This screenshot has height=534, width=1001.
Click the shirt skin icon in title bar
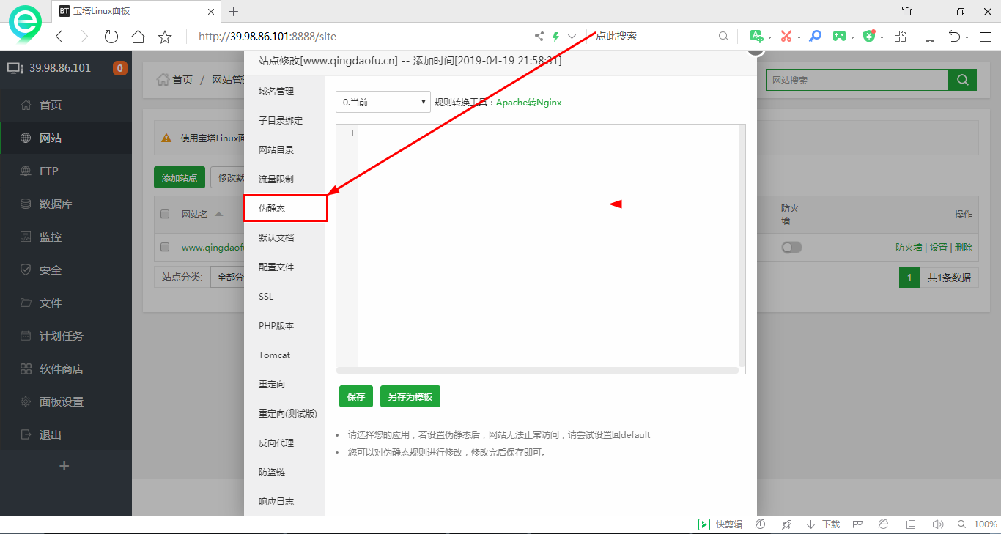907,11
